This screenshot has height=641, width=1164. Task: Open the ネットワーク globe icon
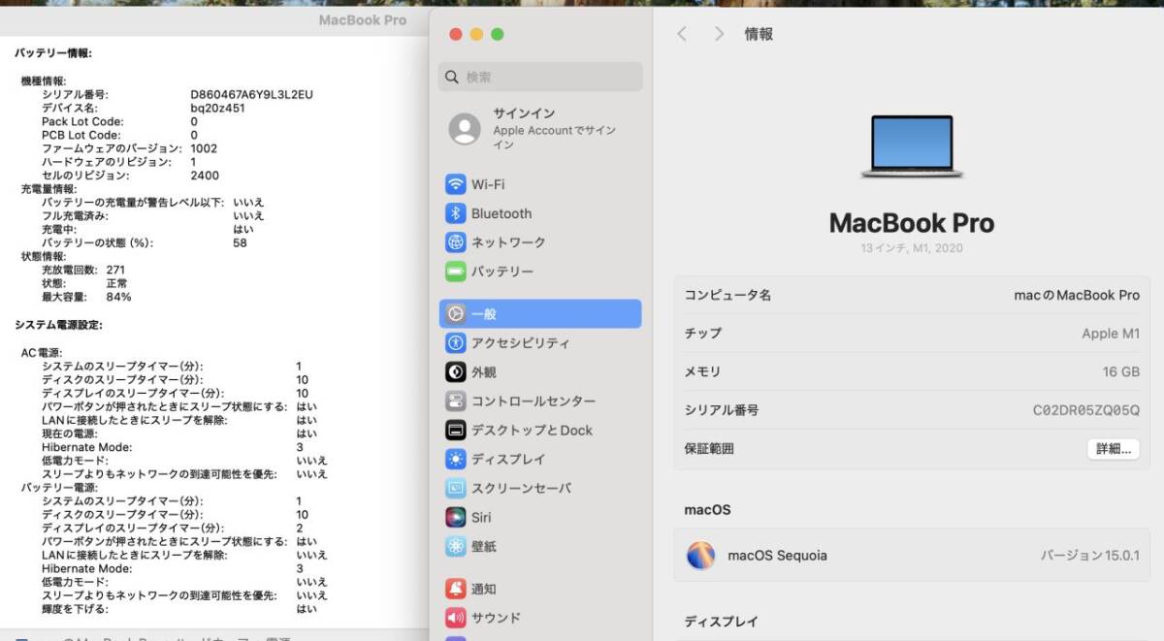pos(456,242)
